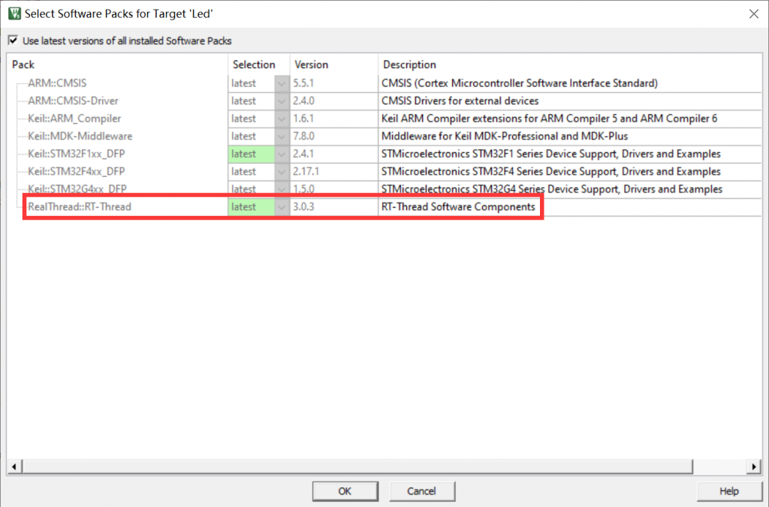Image resolution: width=769 pixels, height=507 pixels.
Task: Click version 1.6.1 cell
Action: [x=334, y=118]
